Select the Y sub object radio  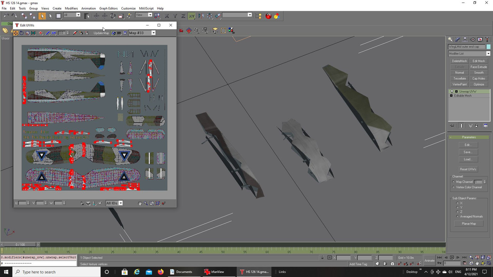coord(458,207)
